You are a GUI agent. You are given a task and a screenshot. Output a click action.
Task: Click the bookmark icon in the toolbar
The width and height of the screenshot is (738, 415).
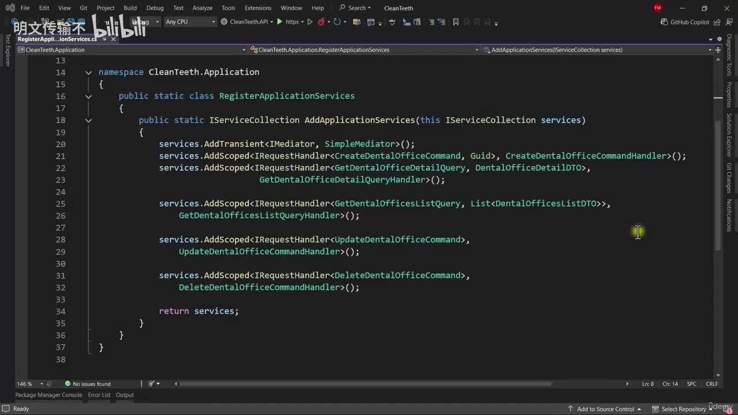coord(455,22)
